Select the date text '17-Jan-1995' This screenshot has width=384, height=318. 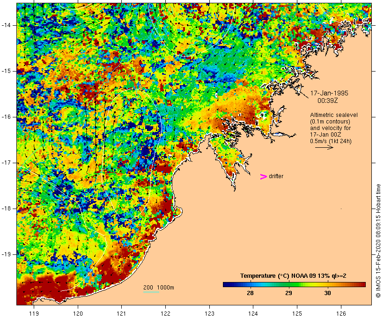coord(329,93)
